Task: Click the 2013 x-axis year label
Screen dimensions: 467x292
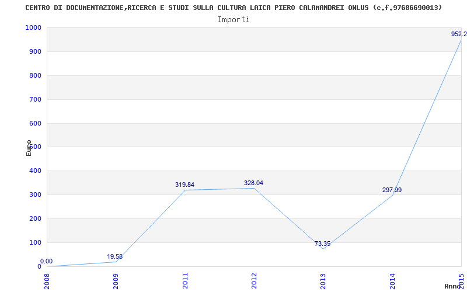Action: coord(323,281)
